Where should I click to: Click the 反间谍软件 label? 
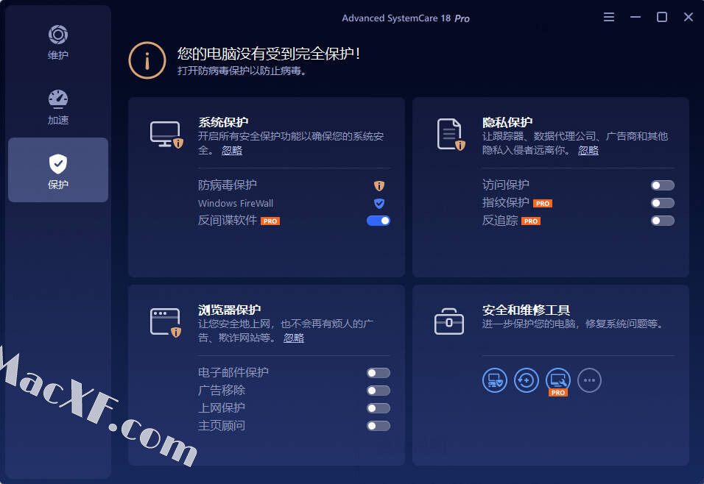(228, 220)
